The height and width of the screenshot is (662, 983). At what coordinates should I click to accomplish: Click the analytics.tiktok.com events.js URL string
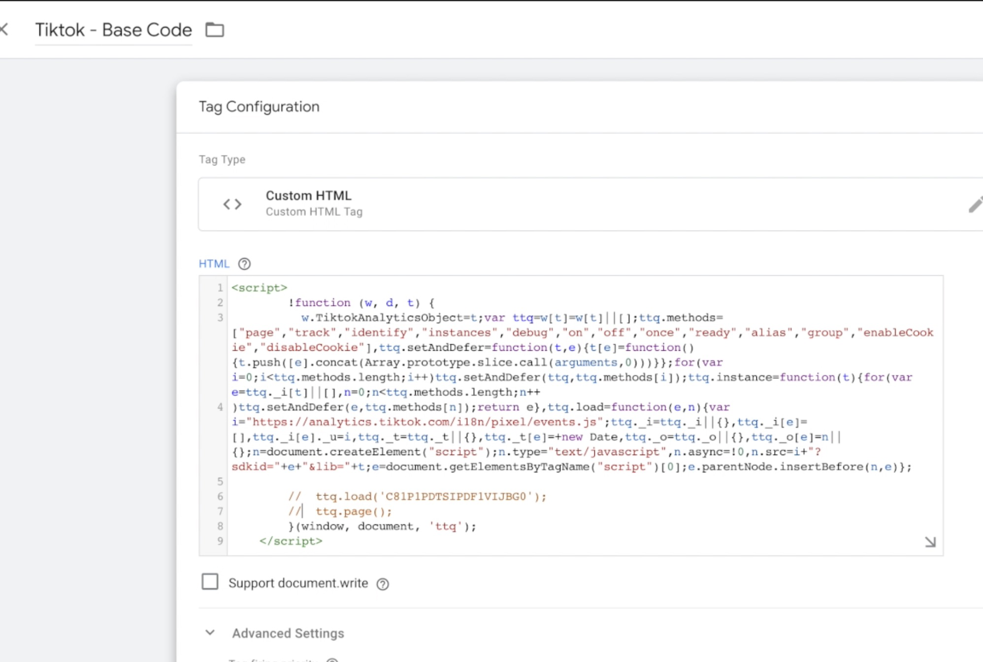click(x=425, y=422)
